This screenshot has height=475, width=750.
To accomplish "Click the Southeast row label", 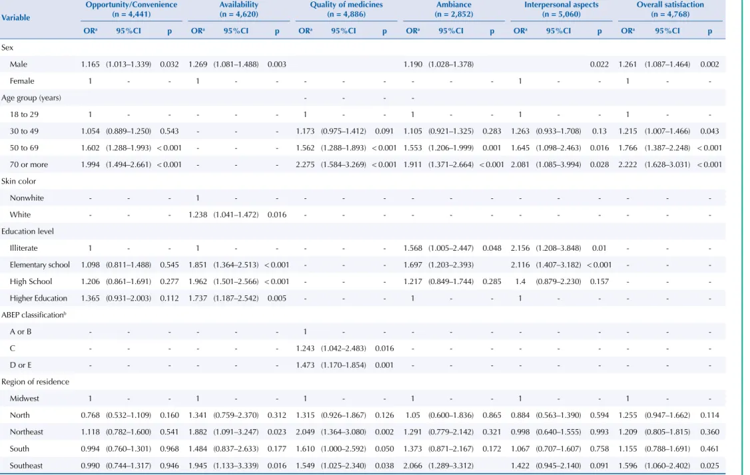I will tap(26, 466).
